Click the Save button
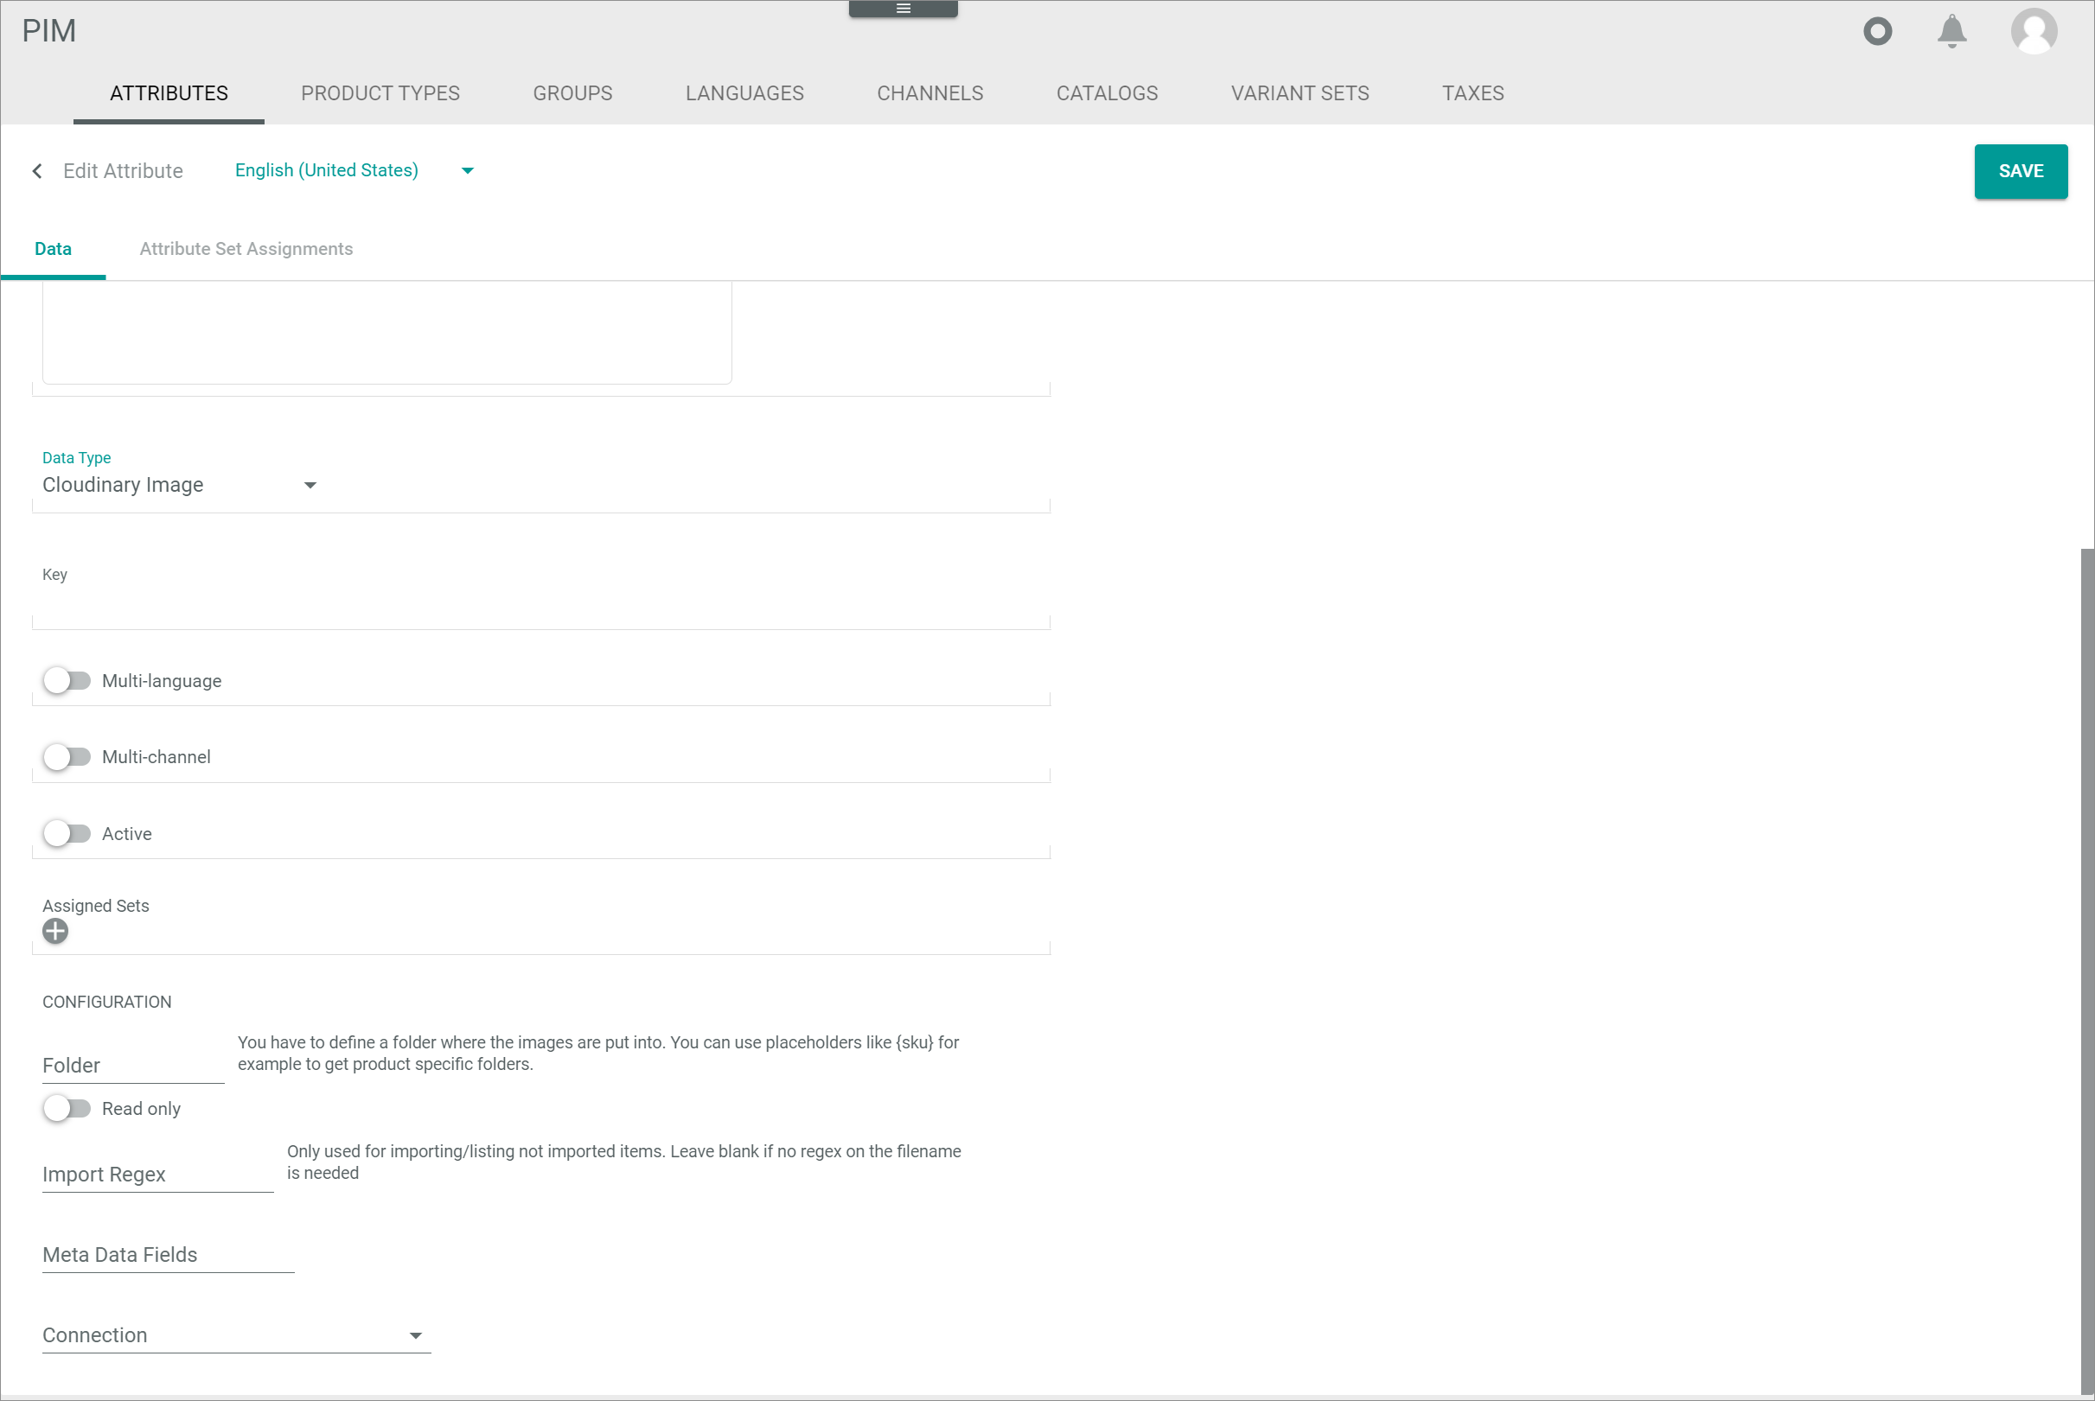 pyautogui.click(x=2020, y=170)
